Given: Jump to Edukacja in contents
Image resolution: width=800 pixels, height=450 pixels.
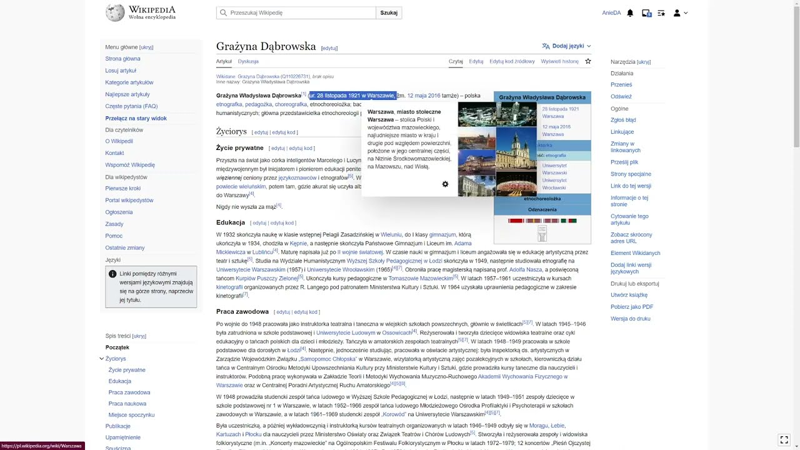Looking at the screenshot, I should click(x=120, y=381).
